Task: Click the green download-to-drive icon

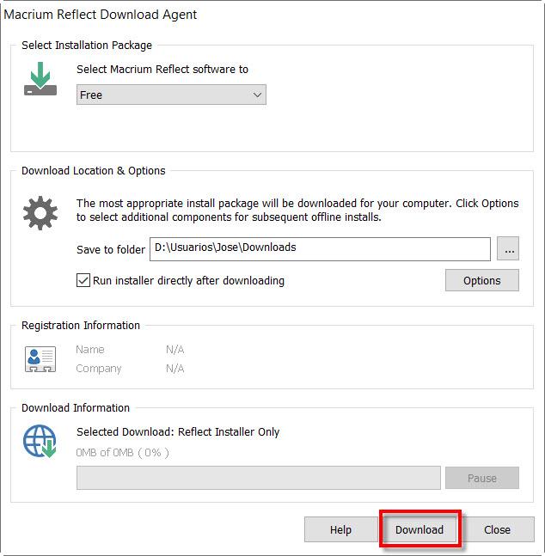Action: [x=40, y=79]
